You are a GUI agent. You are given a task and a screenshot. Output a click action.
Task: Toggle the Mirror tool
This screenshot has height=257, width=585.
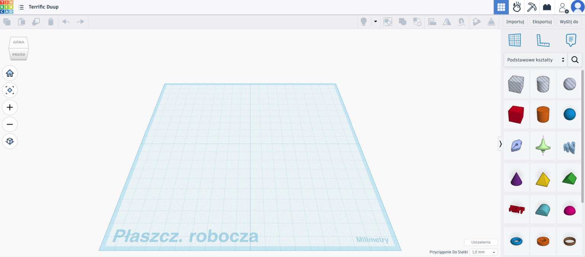(446, 22)
